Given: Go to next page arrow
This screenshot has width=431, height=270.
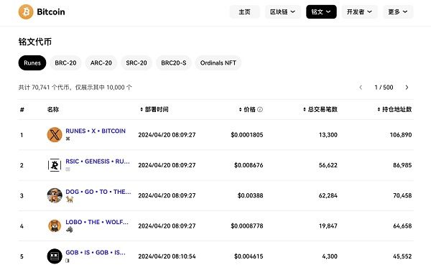Looking at the screenshot, I should (407, 88).
